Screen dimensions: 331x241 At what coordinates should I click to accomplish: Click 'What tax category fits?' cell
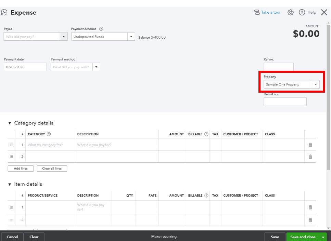[50, 145]
